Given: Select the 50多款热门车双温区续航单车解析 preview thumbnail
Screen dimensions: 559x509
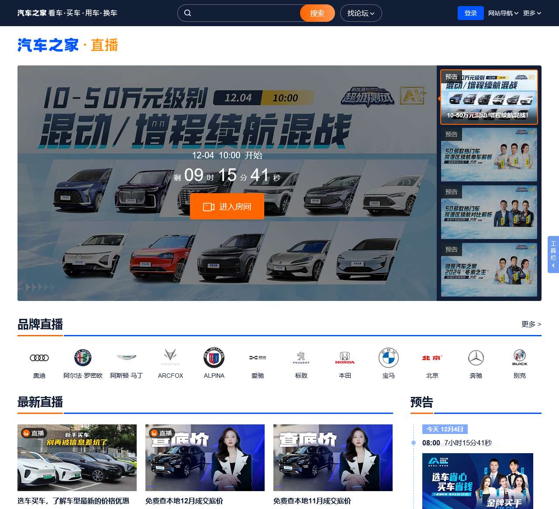Looking at the screenshot, I should 489,155.
